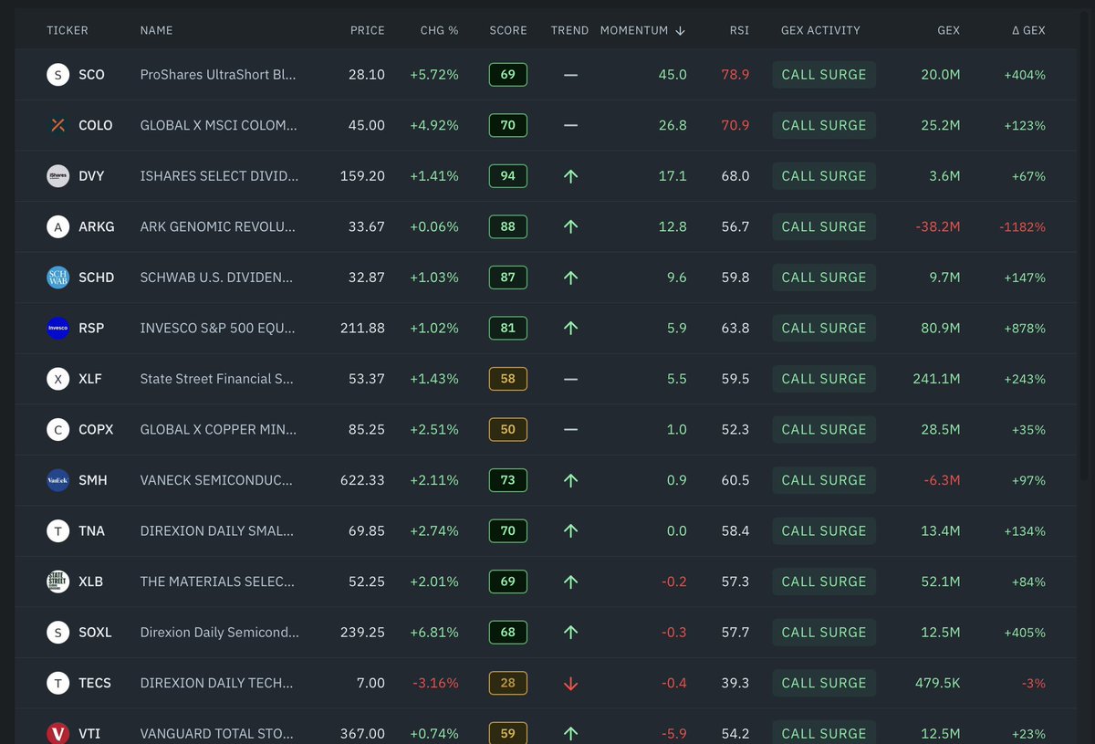1095x744 pixels.
Task: Sort by the Momentum column header
Action: [642, 30]
